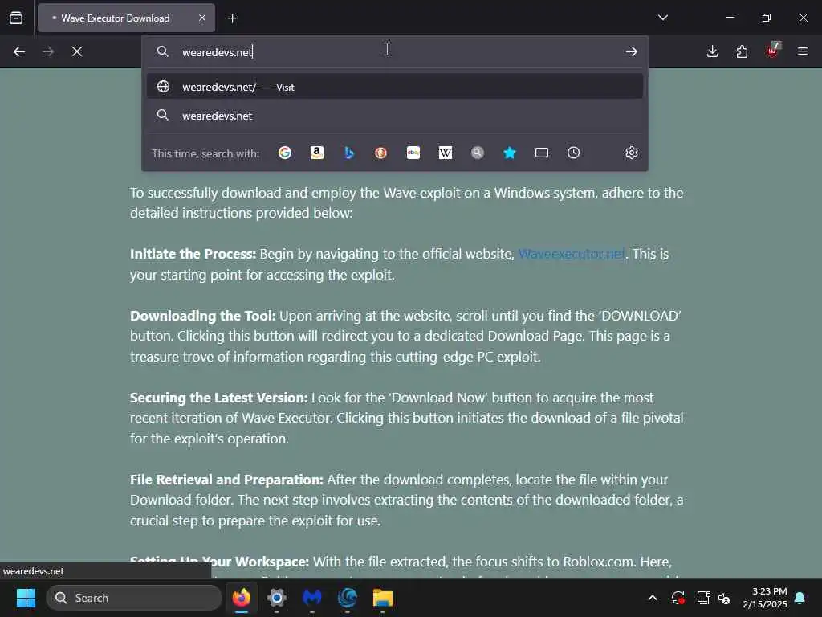Open the blue swirl app in taskbar
This screenshot has height=617, width=822.
tap(348, 598)
